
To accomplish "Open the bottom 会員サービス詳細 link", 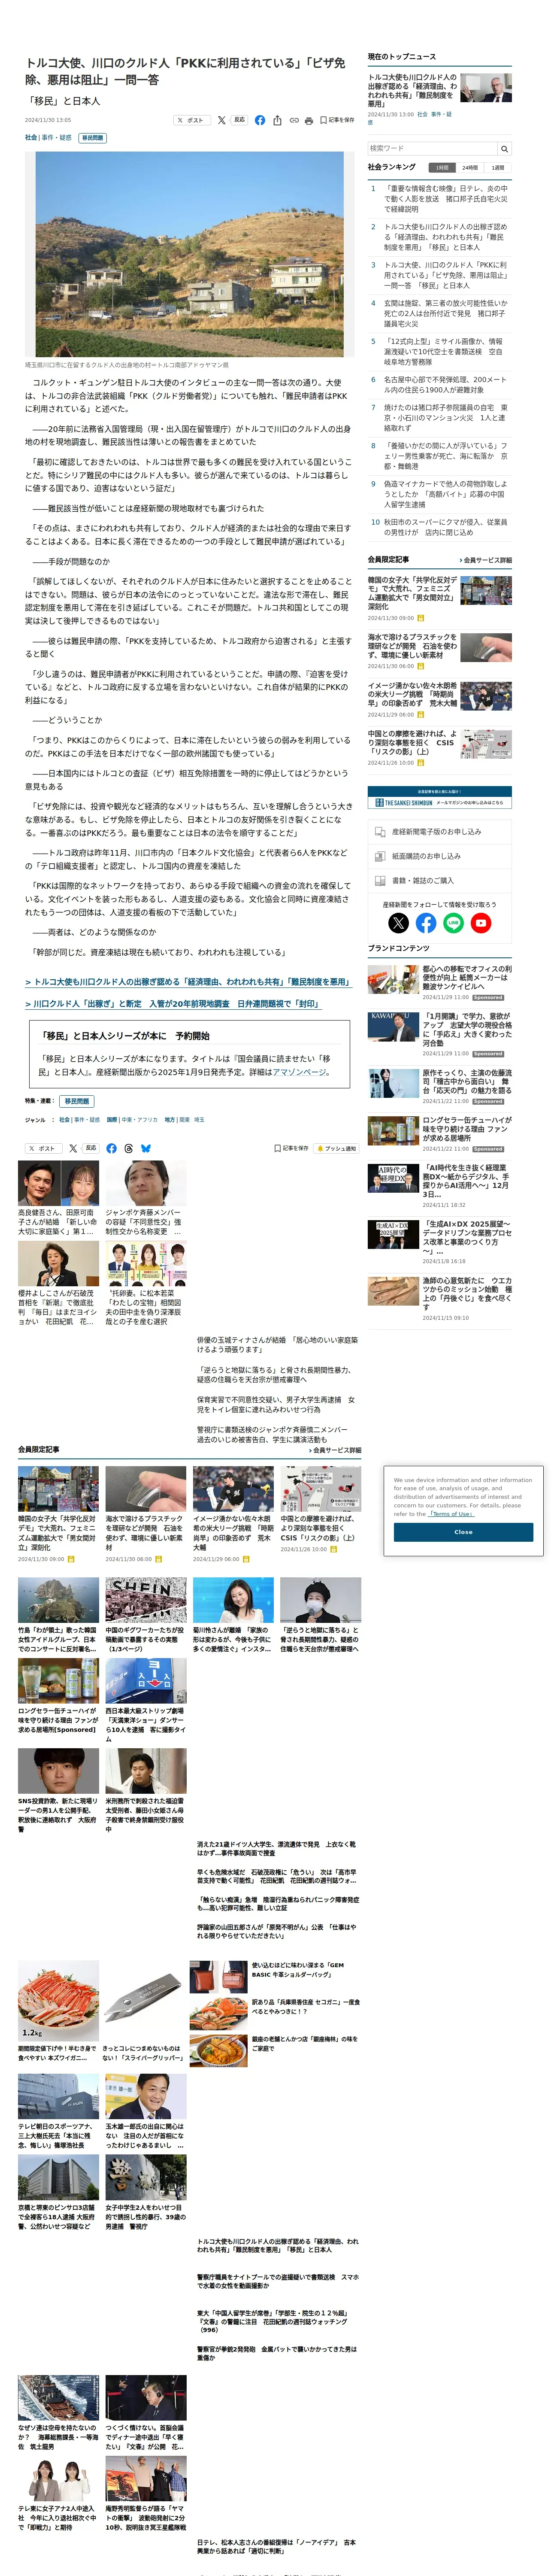I will tap(335, 1449).
